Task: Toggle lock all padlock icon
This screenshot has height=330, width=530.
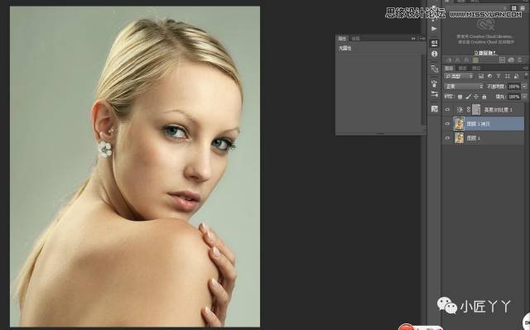Action: (x=484, y=97)
